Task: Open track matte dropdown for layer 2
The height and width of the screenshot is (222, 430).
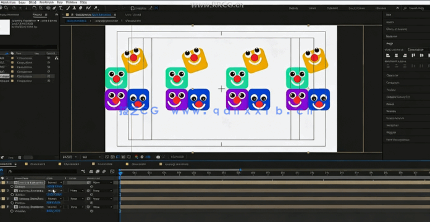Action: [x=77, y=191]
